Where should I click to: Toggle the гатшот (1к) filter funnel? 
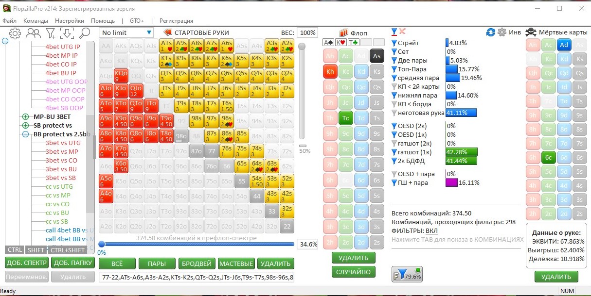tap(394, 152)
